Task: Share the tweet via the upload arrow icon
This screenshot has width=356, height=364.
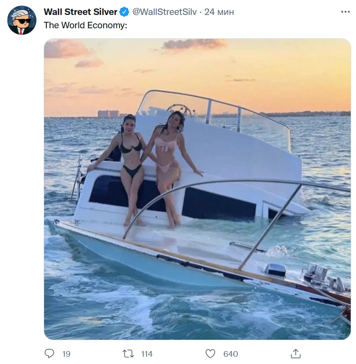Action: (296, 354)
